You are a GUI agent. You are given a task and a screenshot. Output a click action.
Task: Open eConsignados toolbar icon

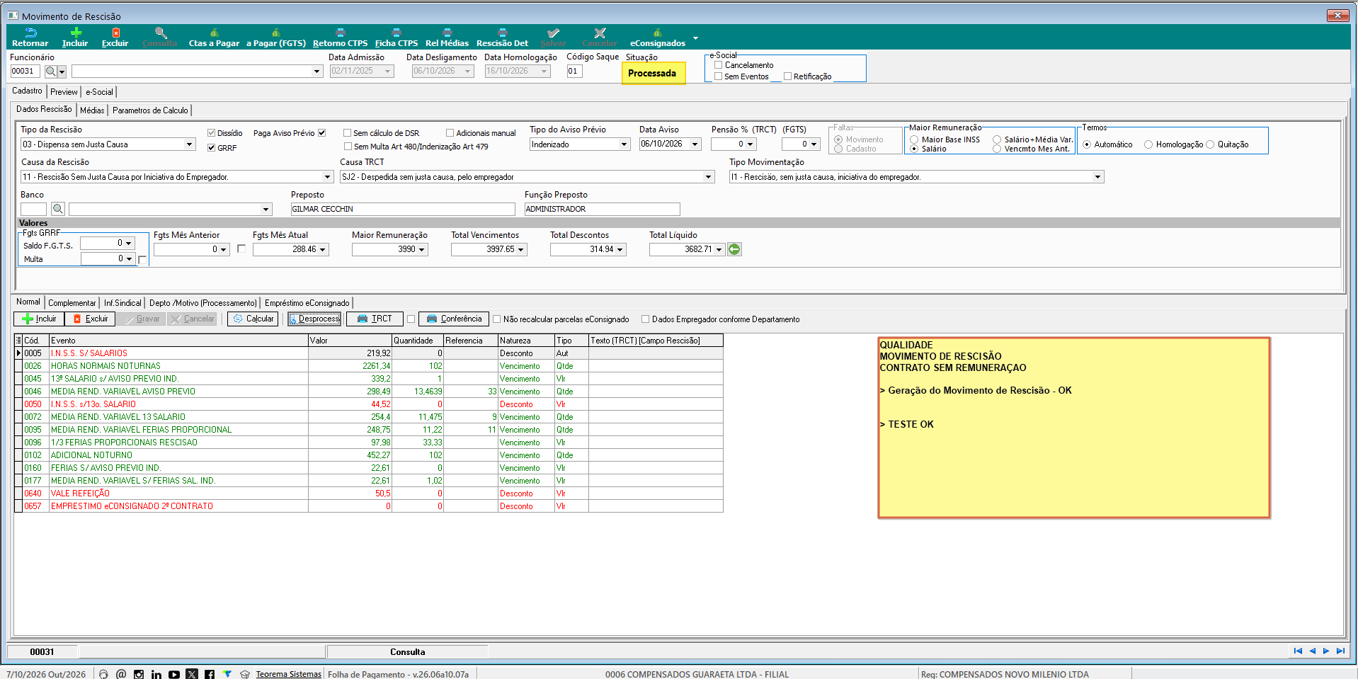click(x=658, y=33)
